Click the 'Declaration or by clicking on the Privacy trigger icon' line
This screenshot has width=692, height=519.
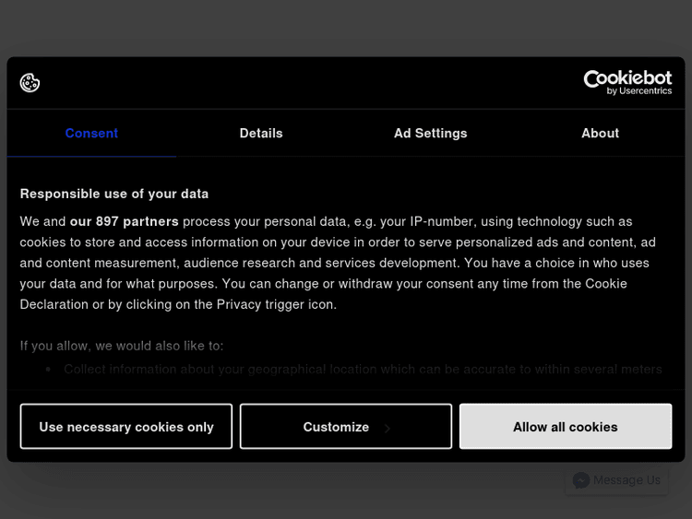coord(178,304)
